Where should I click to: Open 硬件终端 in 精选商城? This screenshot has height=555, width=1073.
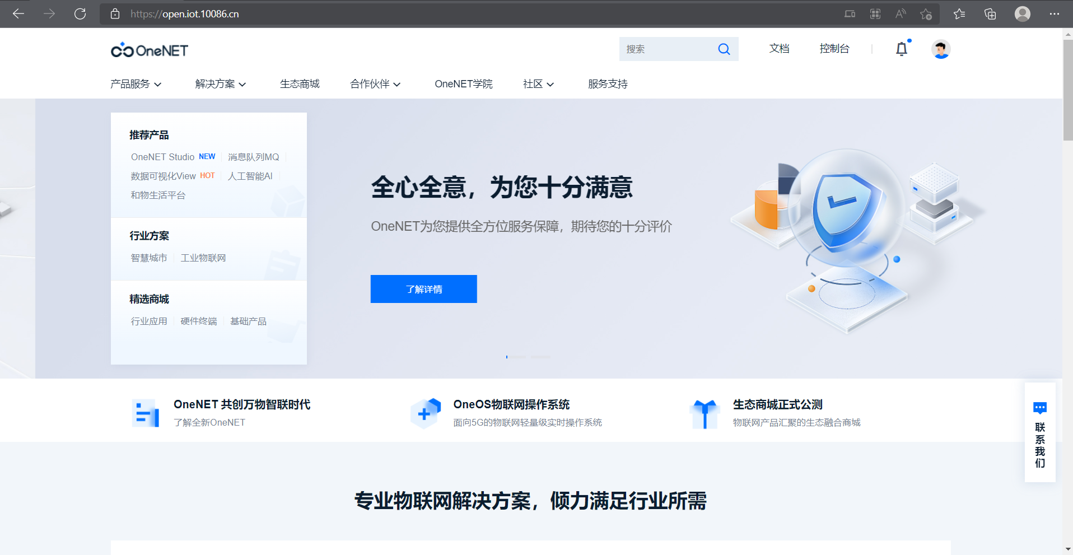coord(199,321)
